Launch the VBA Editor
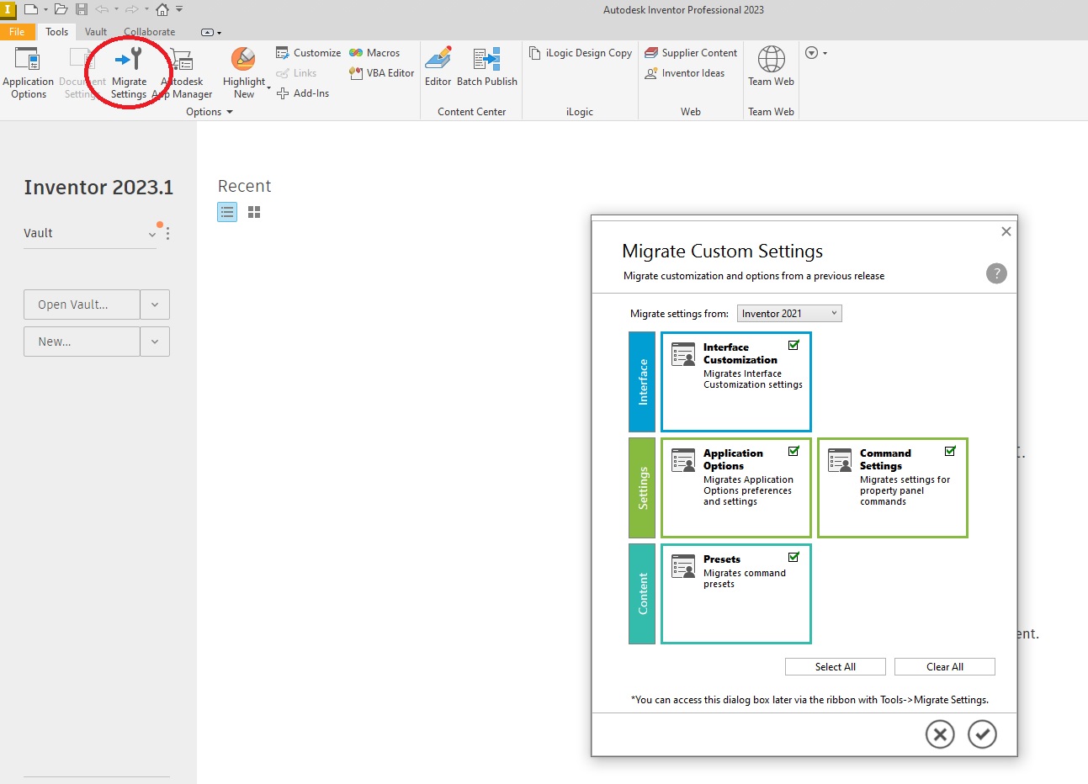 pyautogui.click(x=381, y=73)
